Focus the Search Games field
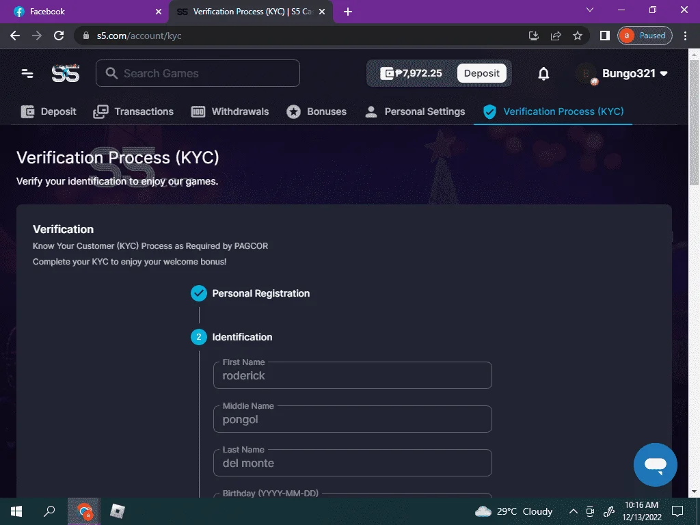Image resolution: width=700 pixels, height=525 pixels. (x=198, y=73)
